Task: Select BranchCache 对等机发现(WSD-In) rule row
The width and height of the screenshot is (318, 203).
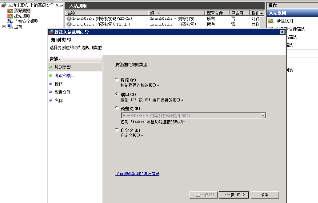Action: pos(162,18)
